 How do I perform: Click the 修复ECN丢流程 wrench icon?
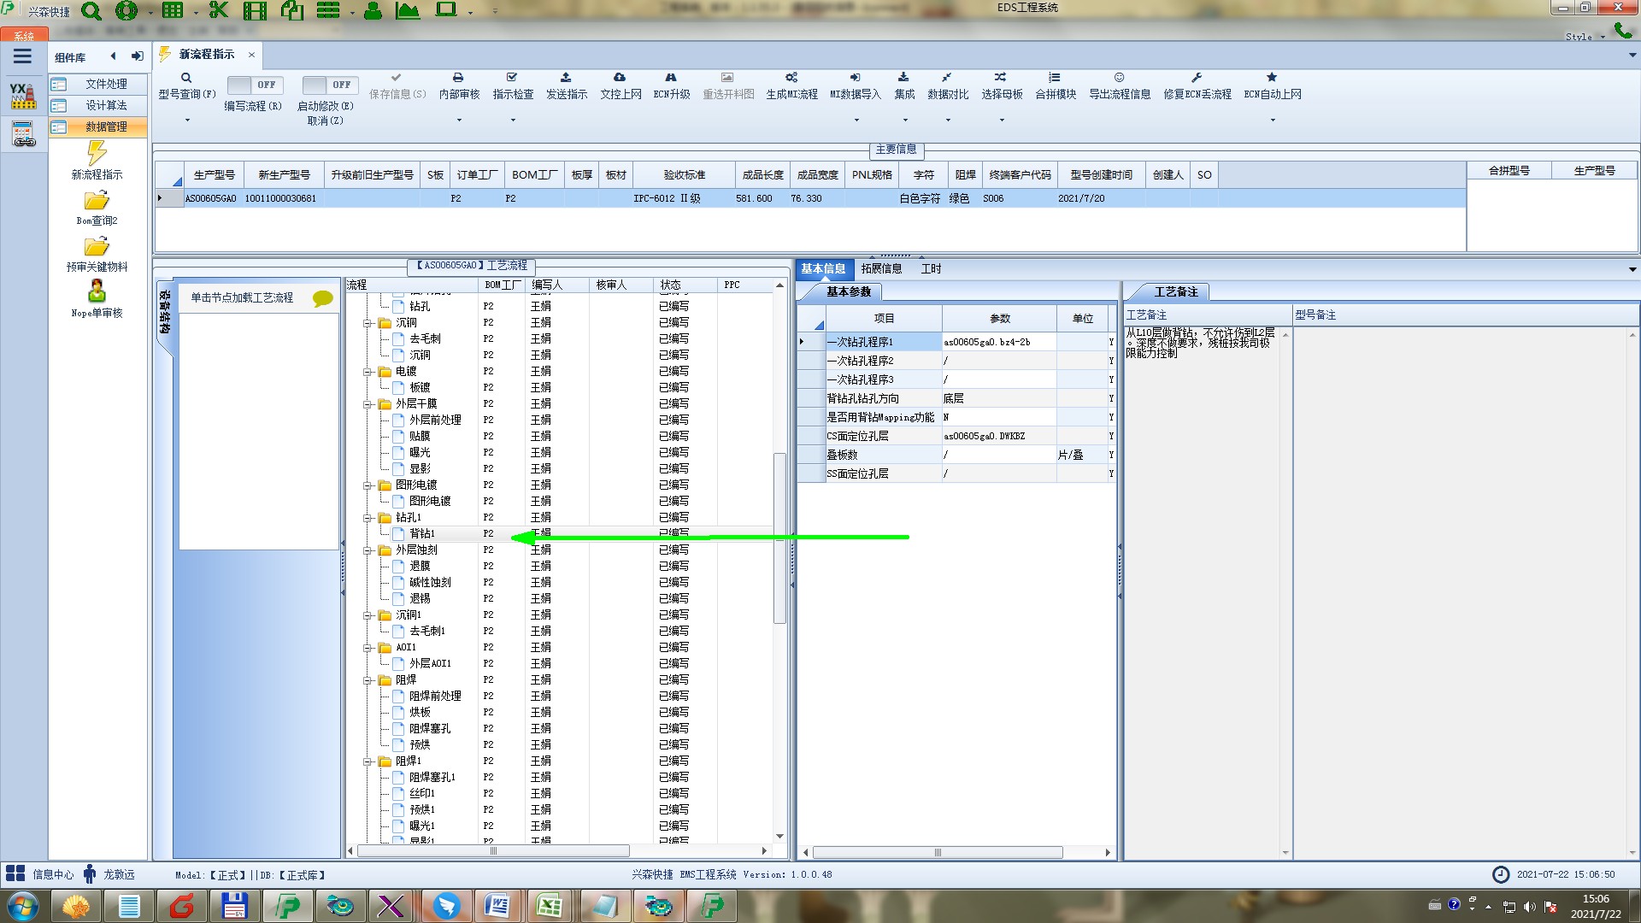click(1197, 78)
